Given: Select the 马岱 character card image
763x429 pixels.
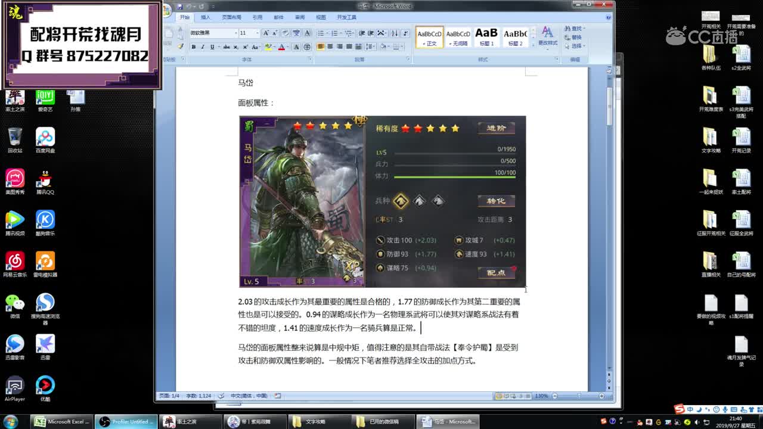Looking at the screenshot, I should pyautogui.click(x=383, y=201).
